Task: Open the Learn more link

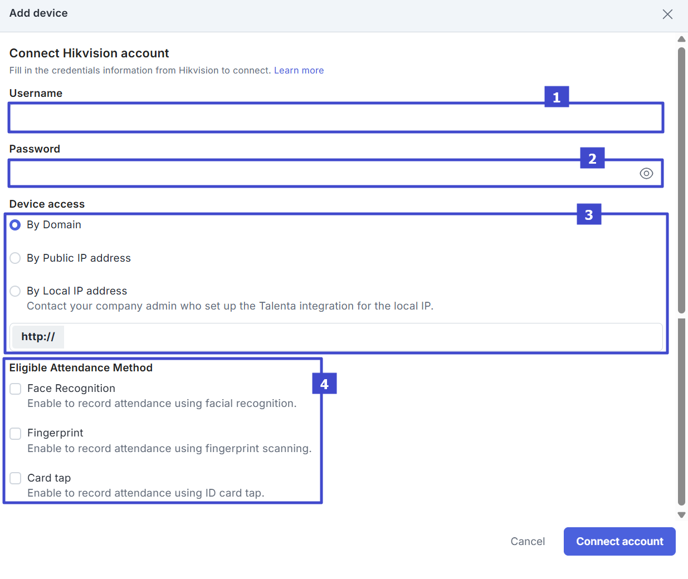Action: tap(299, 71)
